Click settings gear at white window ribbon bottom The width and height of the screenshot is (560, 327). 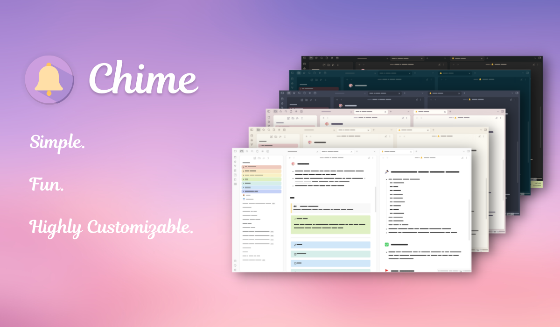[x=235, y=270]
